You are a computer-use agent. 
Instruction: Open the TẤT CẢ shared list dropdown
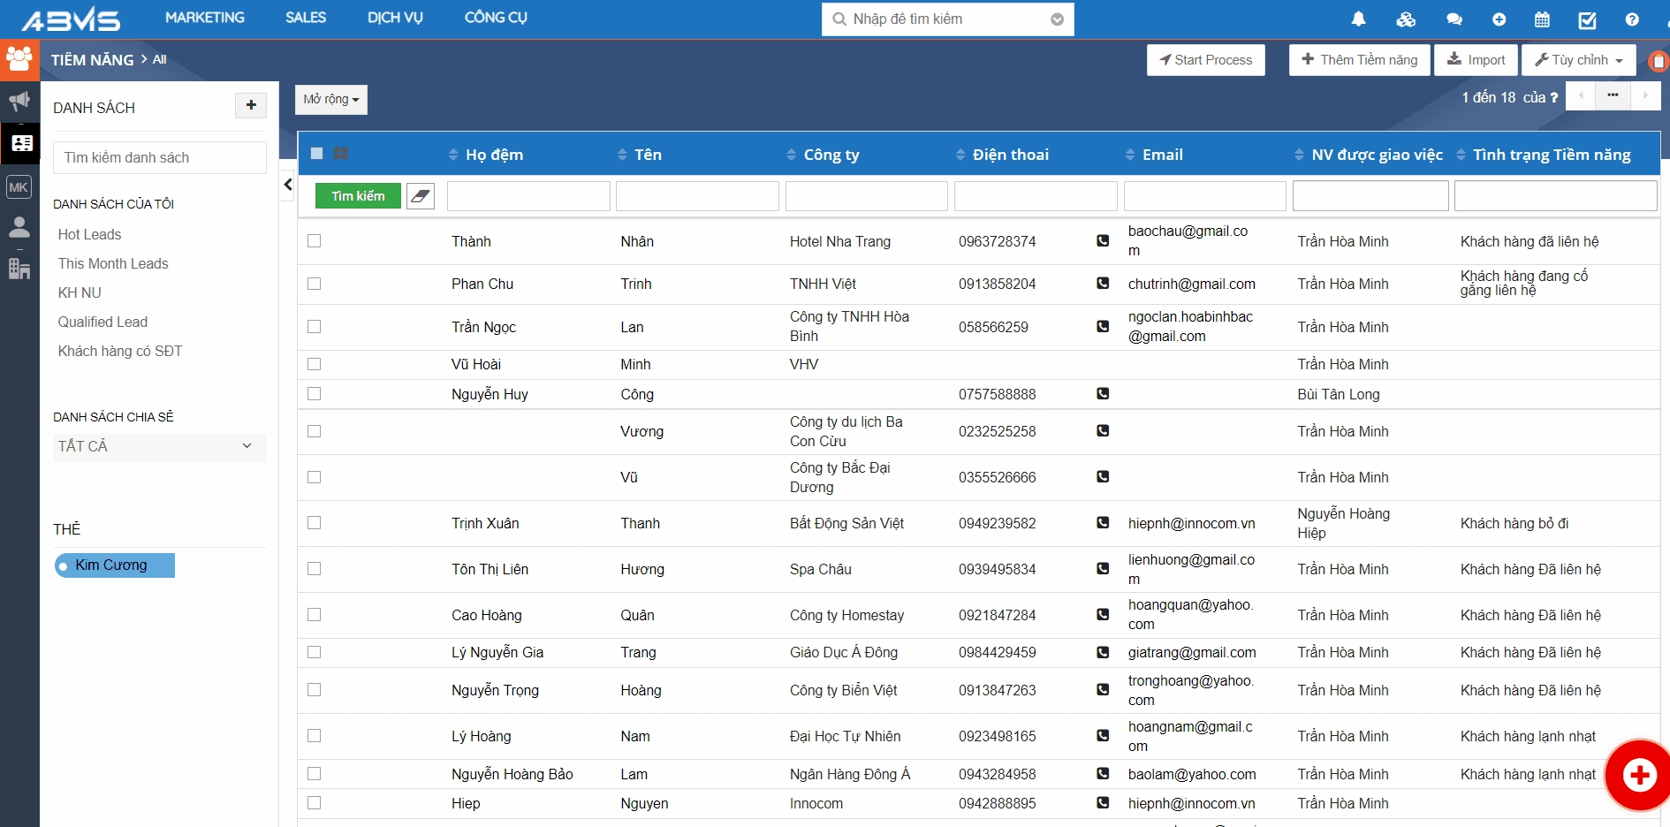(156, 447)
